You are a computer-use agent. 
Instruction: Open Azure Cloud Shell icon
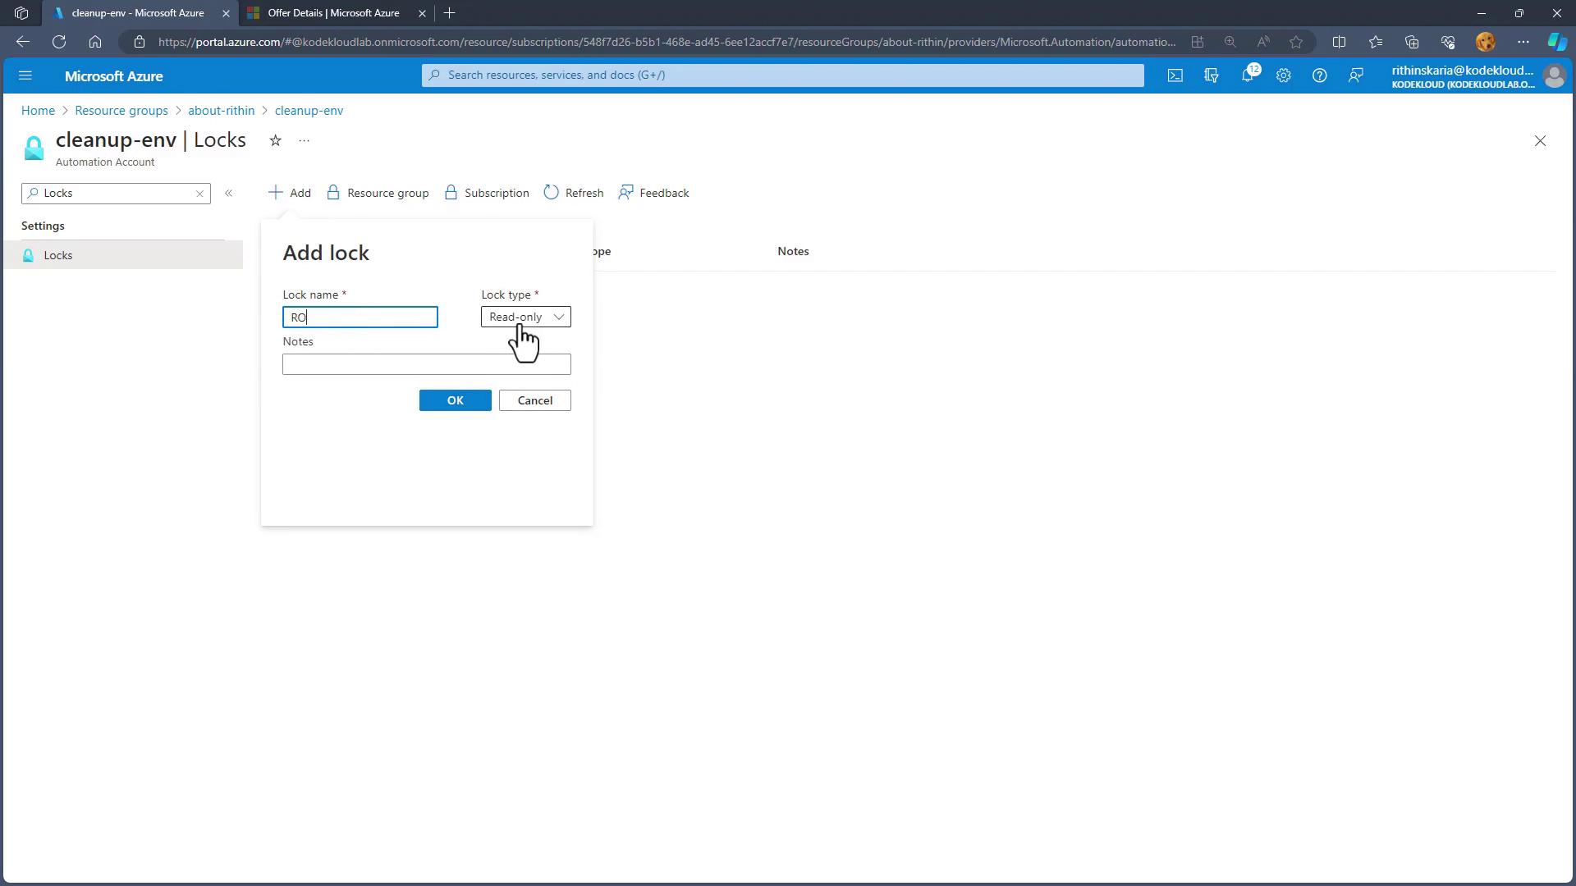1175,75
